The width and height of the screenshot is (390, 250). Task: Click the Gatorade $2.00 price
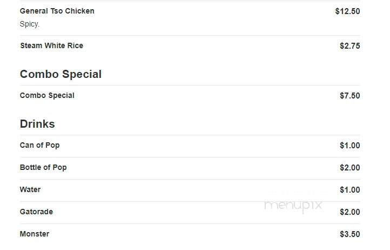(x=349, y=212)
